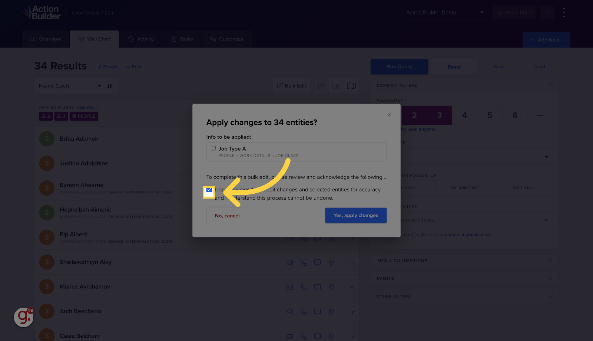Switch to the Customize tab
This screenshot has height=341, width=593.
227,39
